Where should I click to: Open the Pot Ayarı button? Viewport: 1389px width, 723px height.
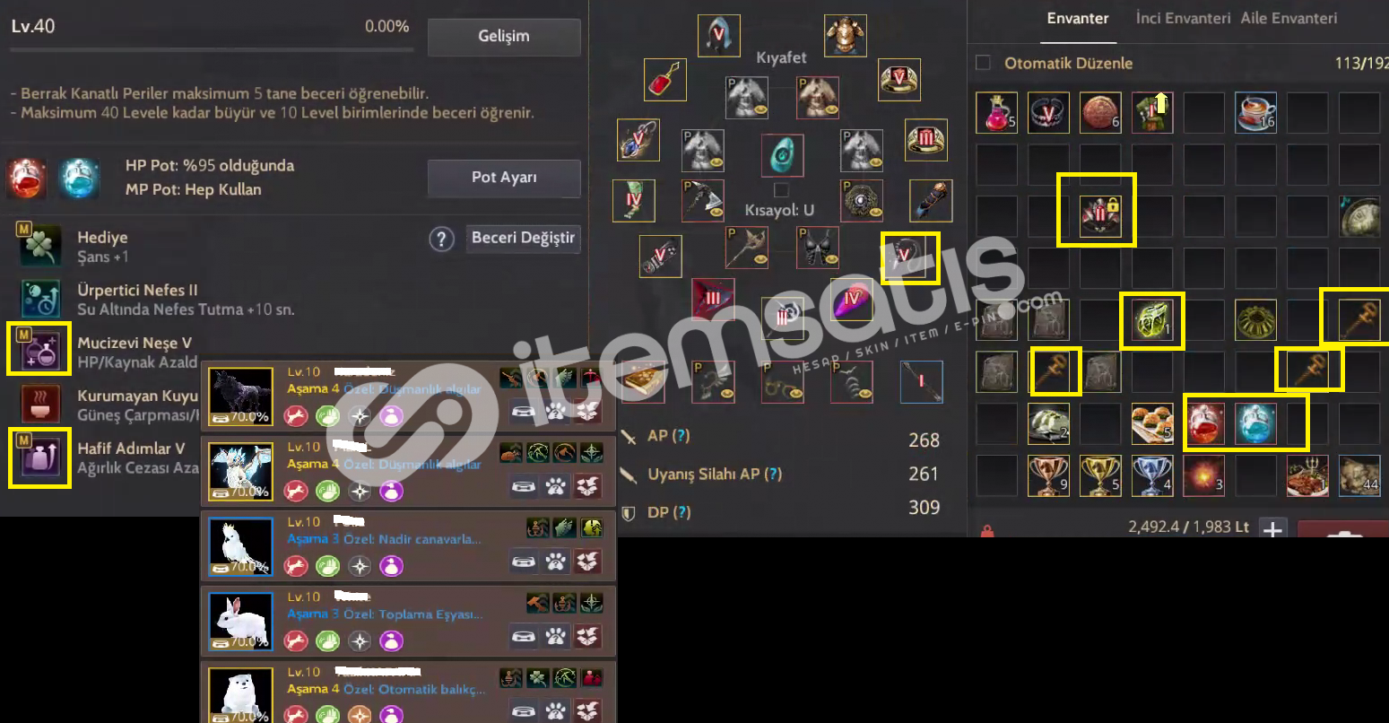[x=504, y=178]
